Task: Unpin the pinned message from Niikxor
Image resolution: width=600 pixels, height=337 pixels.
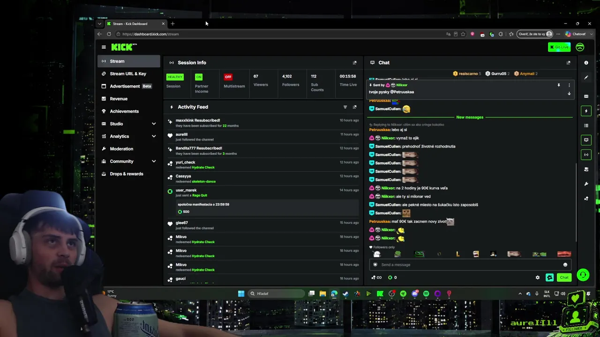Action: tap(558, 85)
